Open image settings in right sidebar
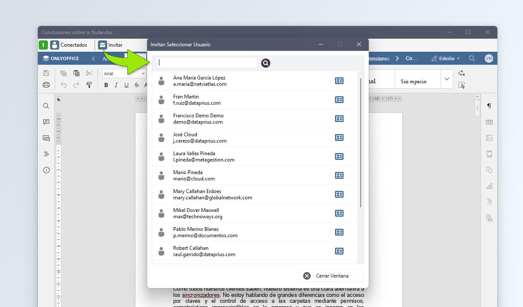This screenshot has height=307, width=523. 489,138
